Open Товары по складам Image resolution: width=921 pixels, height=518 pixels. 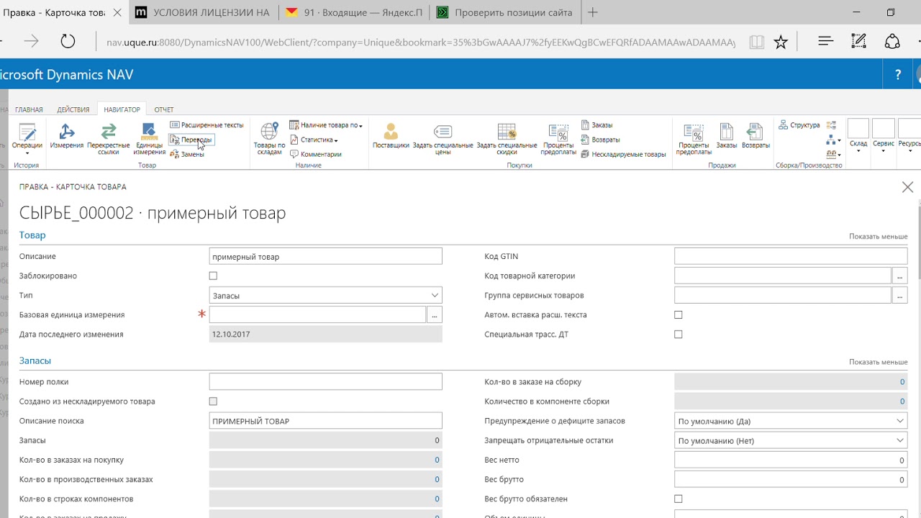coord(269,139)
